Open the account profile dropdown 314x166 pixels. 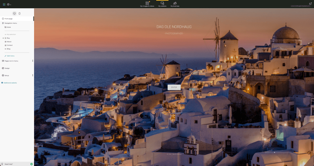tap(9, 4)
